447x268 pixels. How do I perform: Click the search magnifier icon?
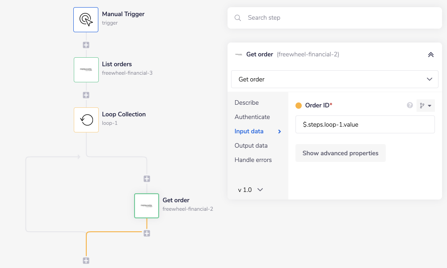237,17
